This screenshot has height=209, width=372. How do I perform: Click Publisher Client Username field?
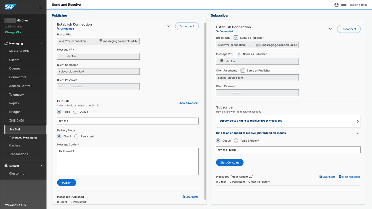pos(98,72)
